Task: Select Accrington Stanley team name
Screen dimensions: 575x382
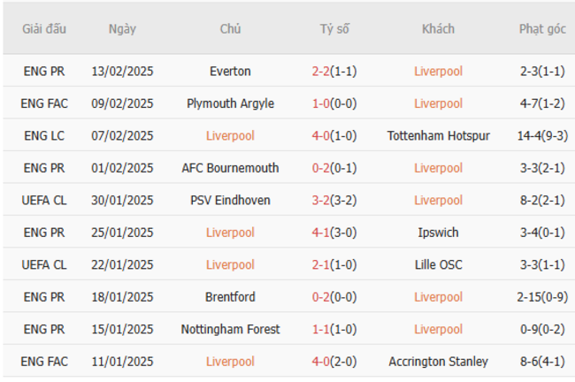Action: tap(438, 362)
